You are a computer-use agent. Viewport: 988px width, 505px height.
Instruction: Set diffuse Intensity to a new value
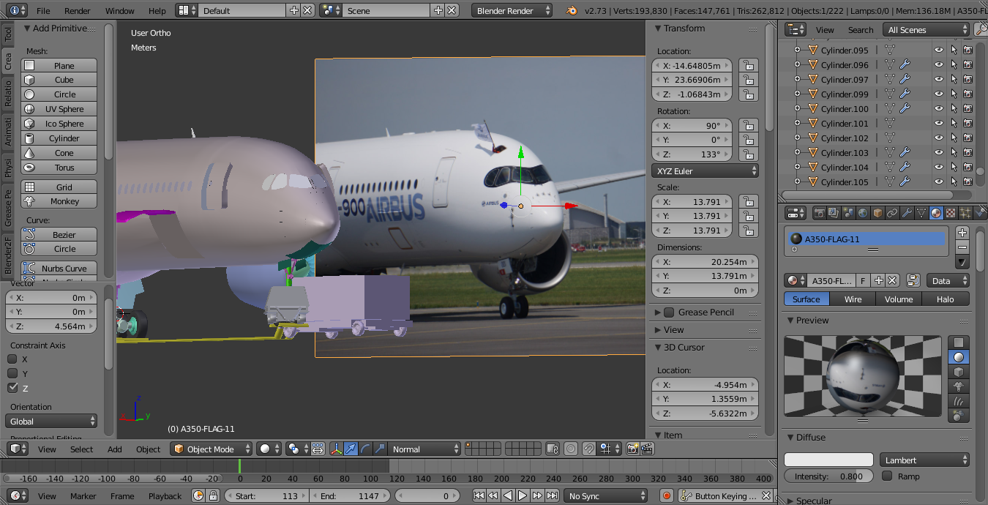click(828, 475)
